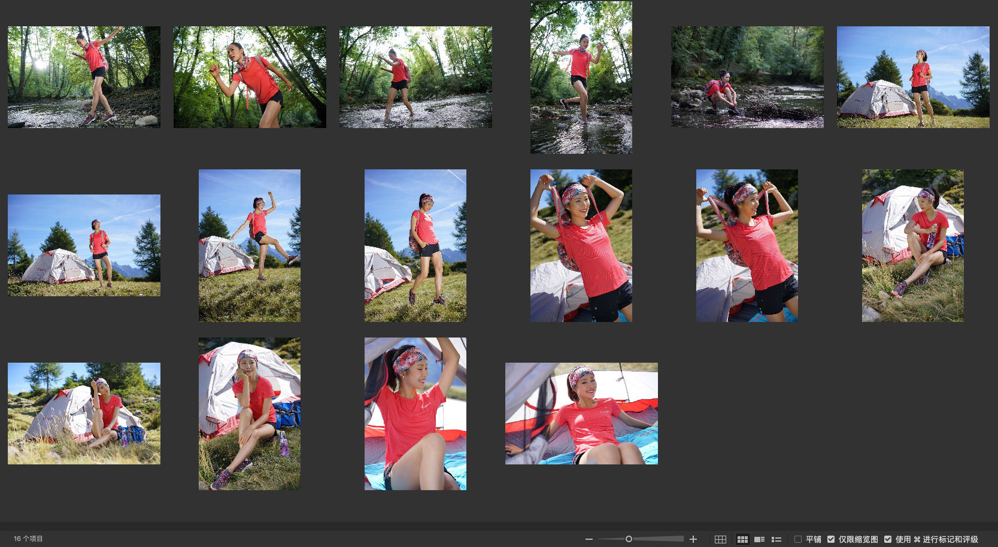The width and height of the screenshot is (998, 547).
Task: Select vertical photo of woman lifting tent flap
Action: click(415, 414)
